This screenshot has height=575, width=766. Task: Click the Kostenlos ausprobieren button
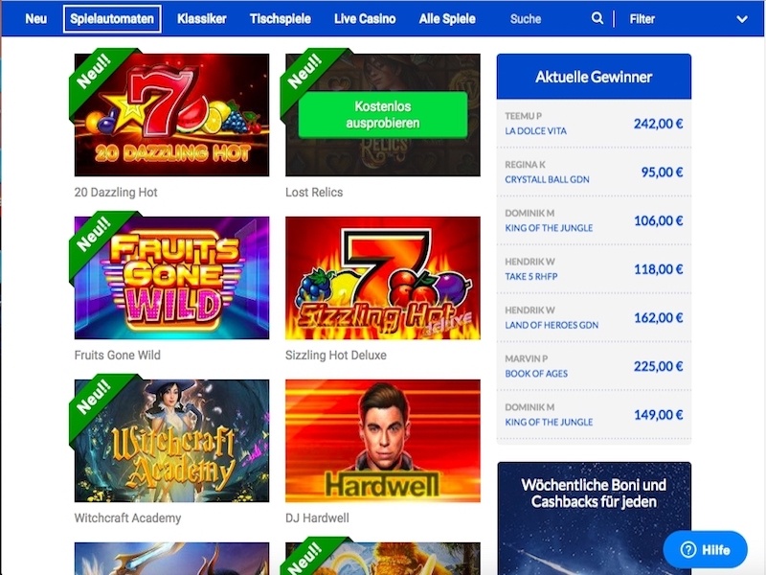[382, 115]
